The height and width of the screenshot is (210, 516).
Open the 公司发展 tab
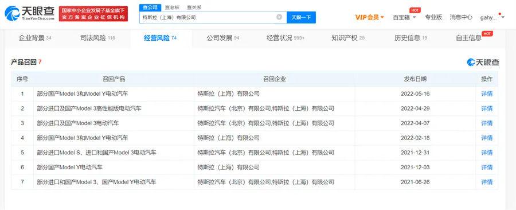223,38
